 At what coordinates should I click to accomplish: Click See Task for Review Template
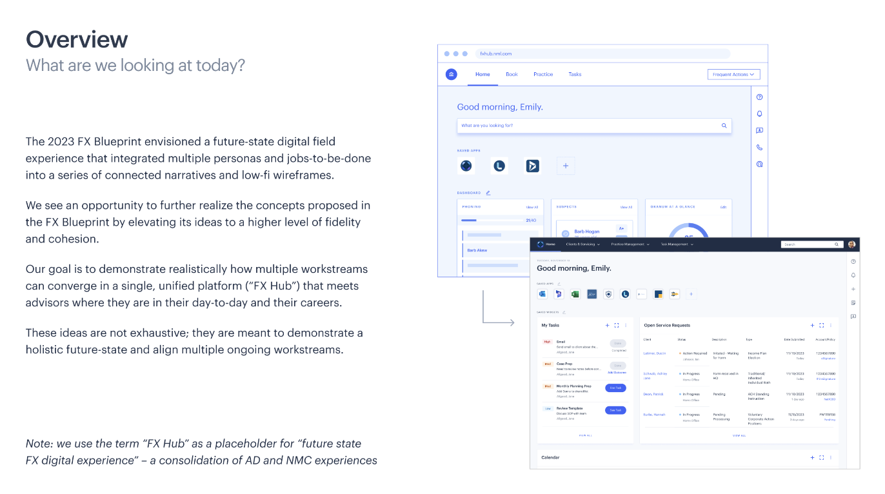[615, 410]
